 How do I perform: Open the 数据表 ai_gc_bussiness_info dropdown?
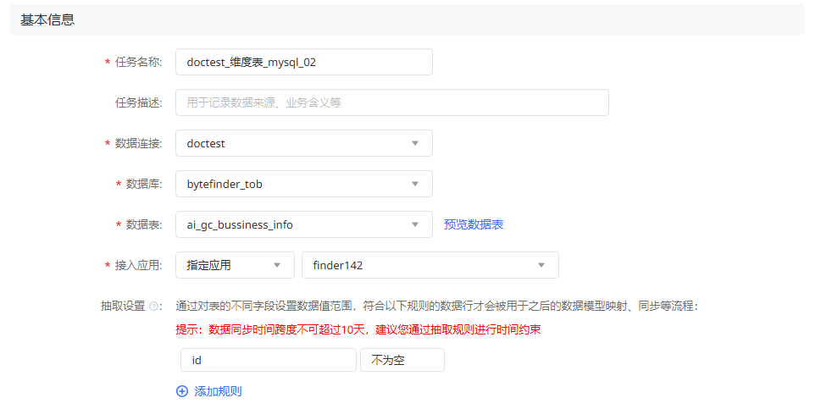point(304,225)
